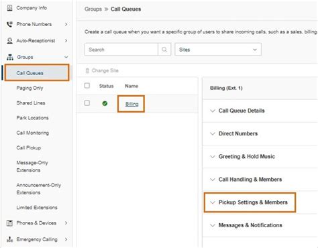Click the Groups org-chart icon

pos(10,57)
